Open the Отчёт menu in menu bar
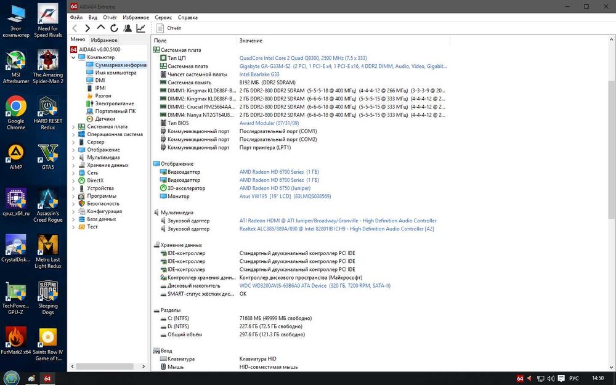 [x=110, y=17]
